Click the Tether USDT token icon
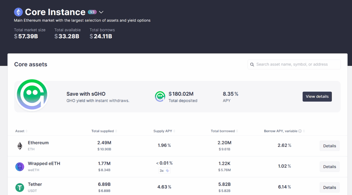 coord(20,187)
